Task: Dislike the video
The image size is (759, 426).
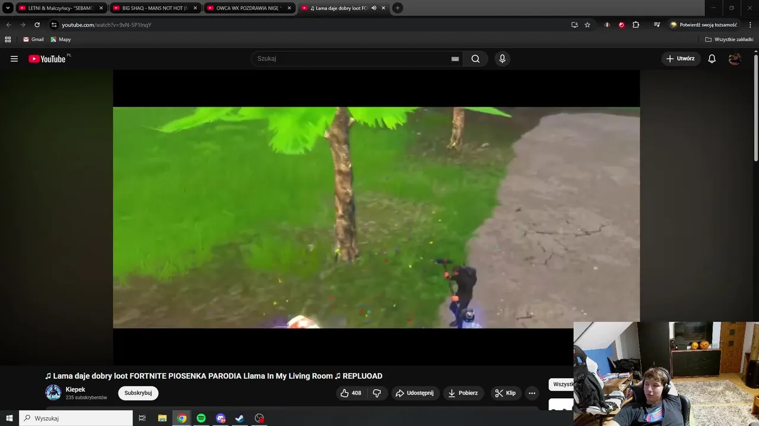Action: pyautogui.click(x=377, y=393)
